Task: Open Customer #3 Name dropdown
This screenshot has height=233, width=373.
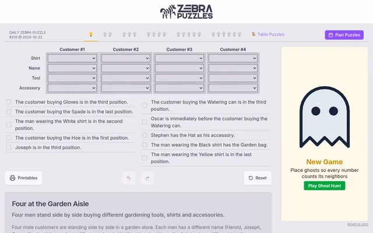Action: 179,68
